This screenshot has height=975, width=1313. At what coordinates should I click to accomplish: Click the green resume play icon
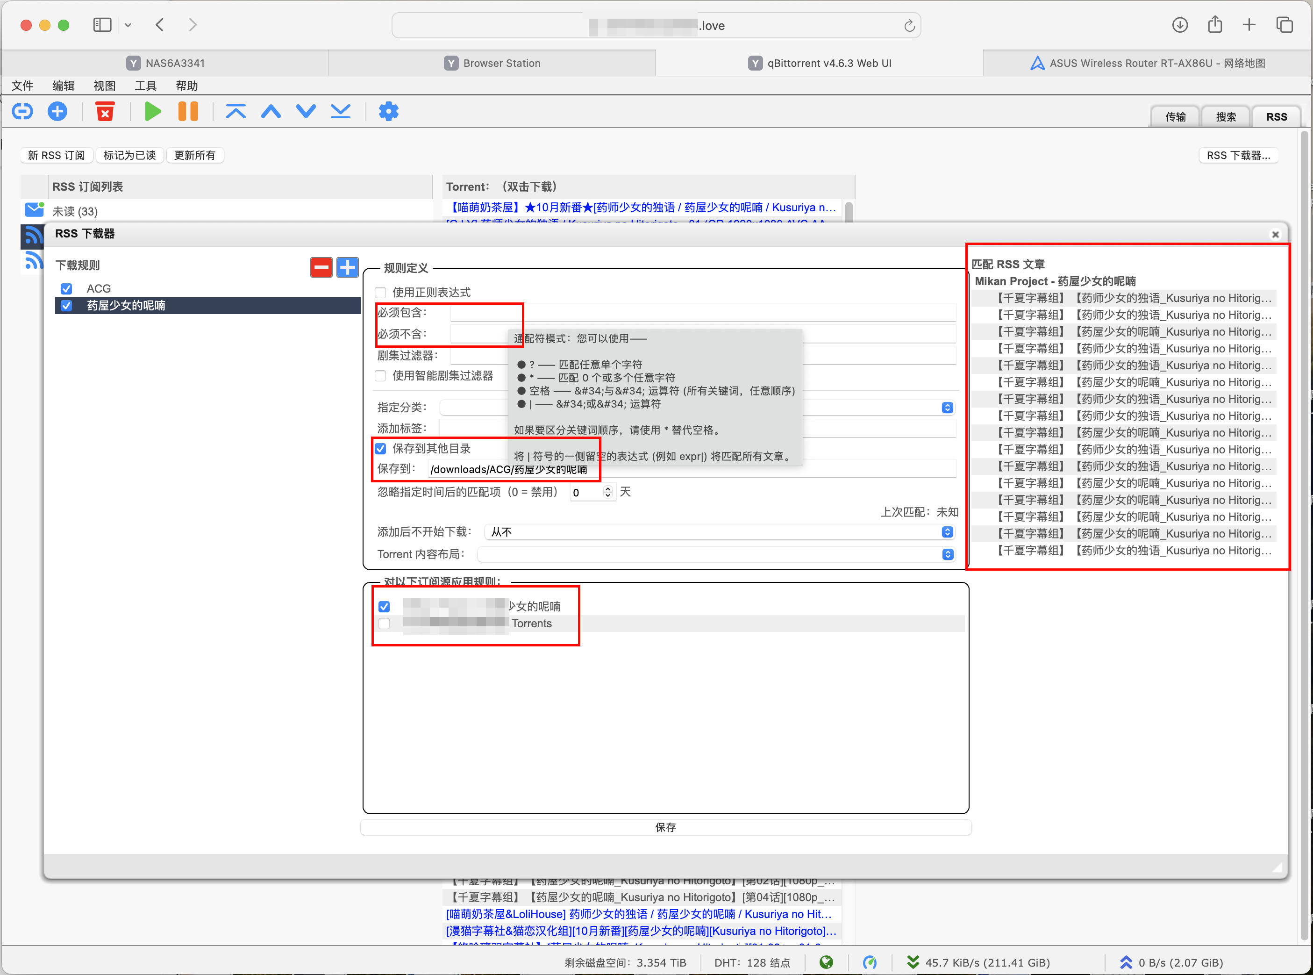click(153, 111)
